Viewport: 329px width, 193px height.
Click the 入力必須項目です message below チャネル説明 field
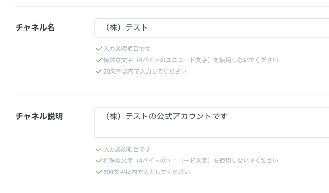click(x=127, y=150)
